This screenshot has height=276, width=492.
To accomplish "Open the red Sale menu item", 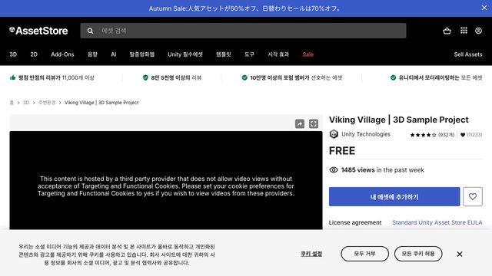I will [x=307, y=54].
